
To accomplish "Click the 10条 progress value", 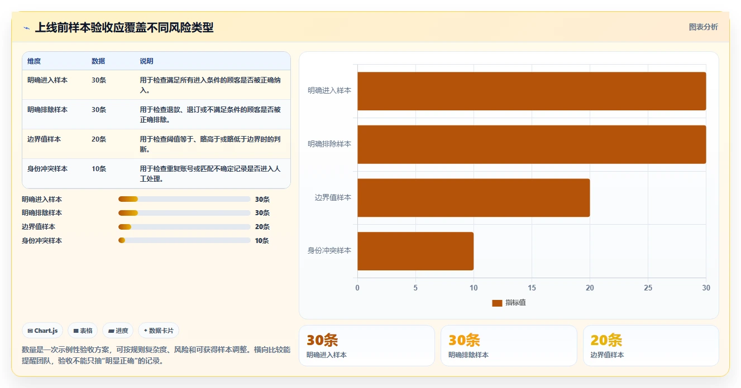I will point(262,241).
